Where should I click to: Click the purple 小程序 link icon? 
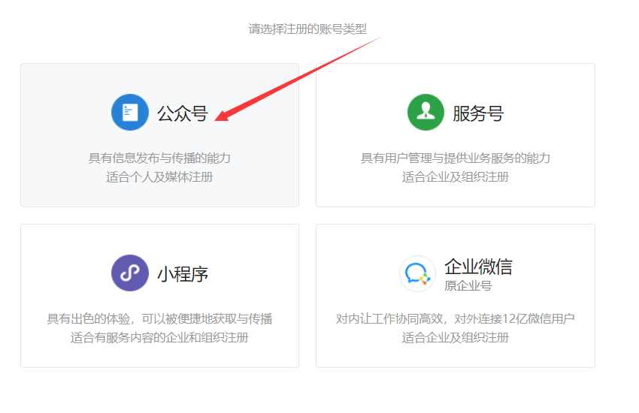(x=130, y=273)
